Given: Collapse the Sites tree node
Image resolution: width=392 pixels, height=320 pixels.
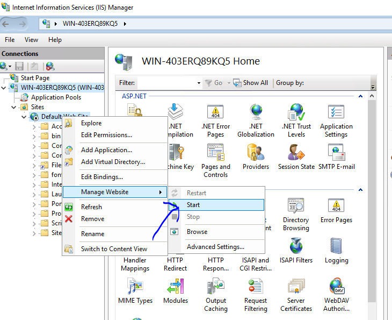Looking at the screenshot, I should coord(13,108).
